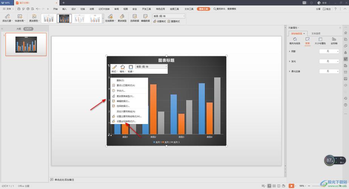Open the 发光 glow preset dropdown
Image resolution: width=349 pixels, height=189 pixels.
(329, 61)
